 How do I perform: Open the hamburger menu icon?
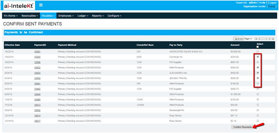[x=41, y=5]
